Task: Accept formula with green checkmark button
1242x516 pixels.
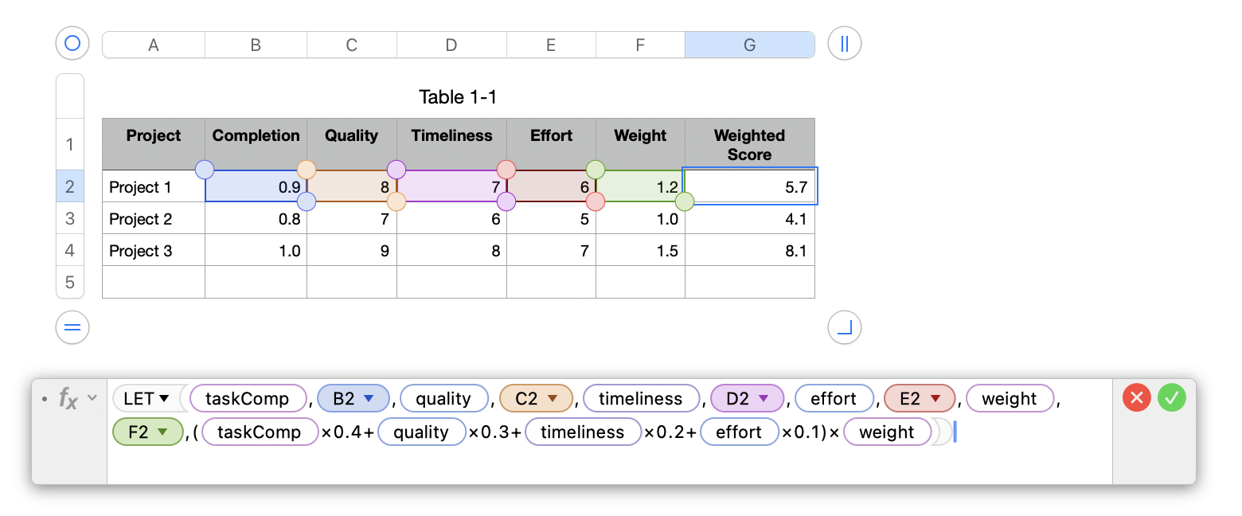Action: (1172, 397)
